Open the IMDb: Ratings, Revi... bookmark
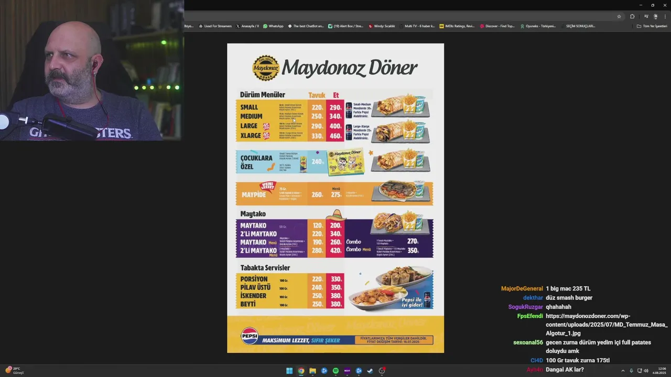 click(457, 26)
